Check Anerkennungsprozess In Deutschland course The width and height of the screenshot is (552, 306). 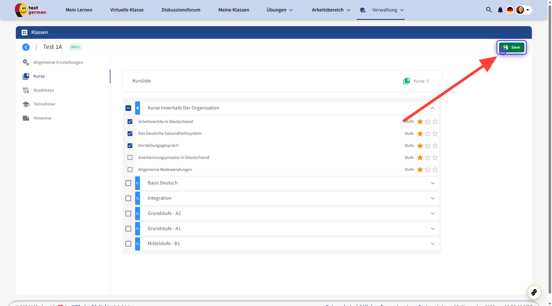click(130, 157)
